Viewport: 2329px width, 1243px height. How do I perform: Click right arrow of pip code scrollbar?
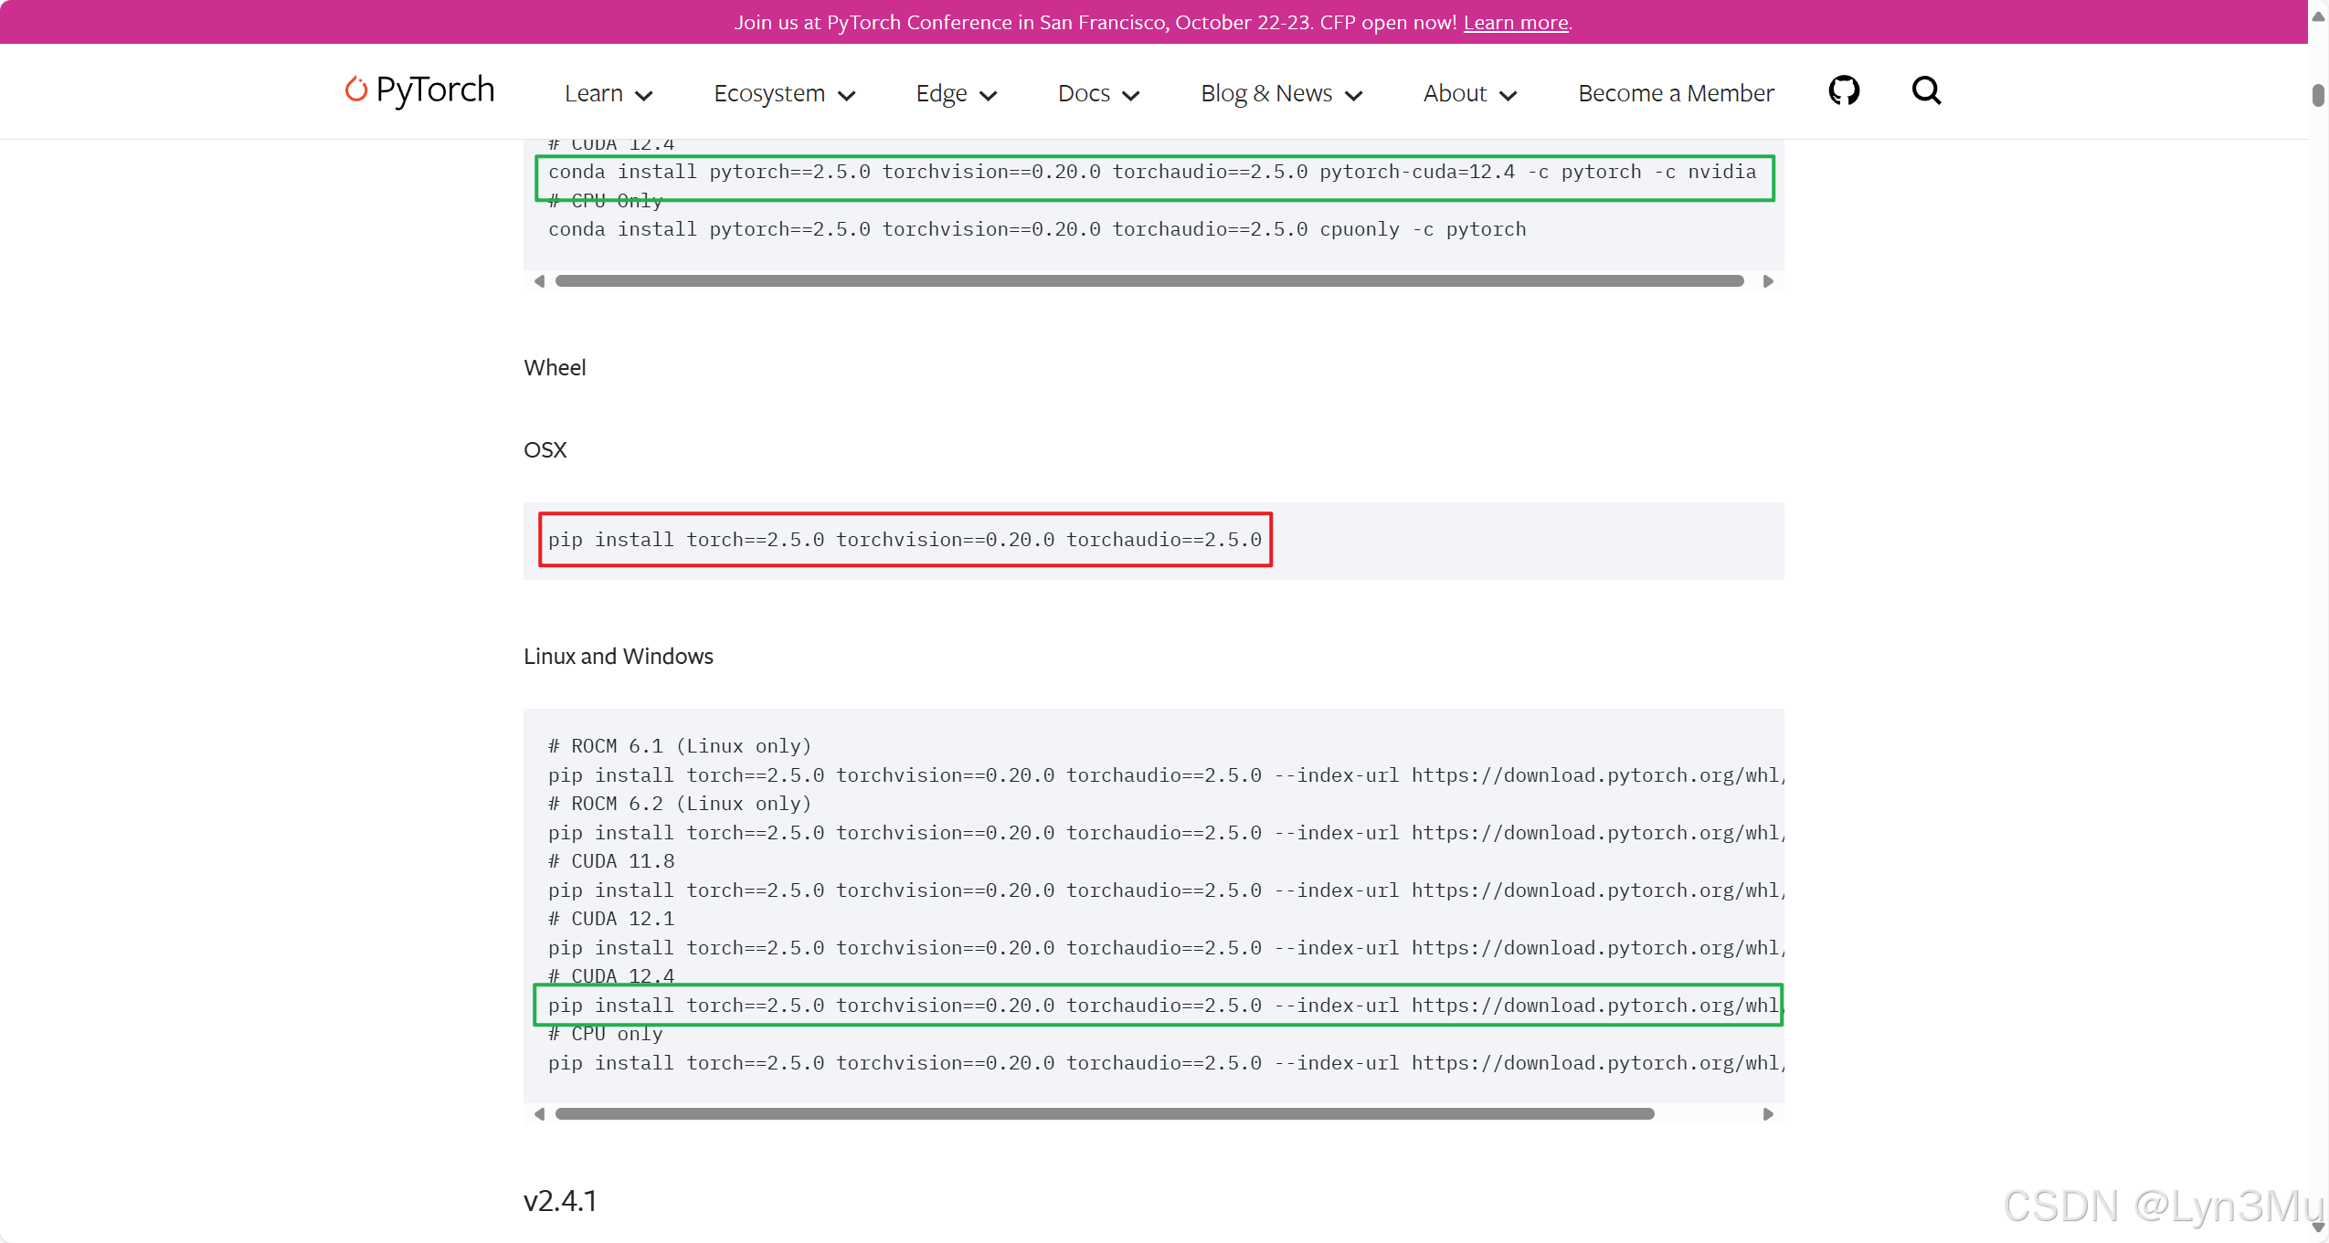tap(1767, 1114)
